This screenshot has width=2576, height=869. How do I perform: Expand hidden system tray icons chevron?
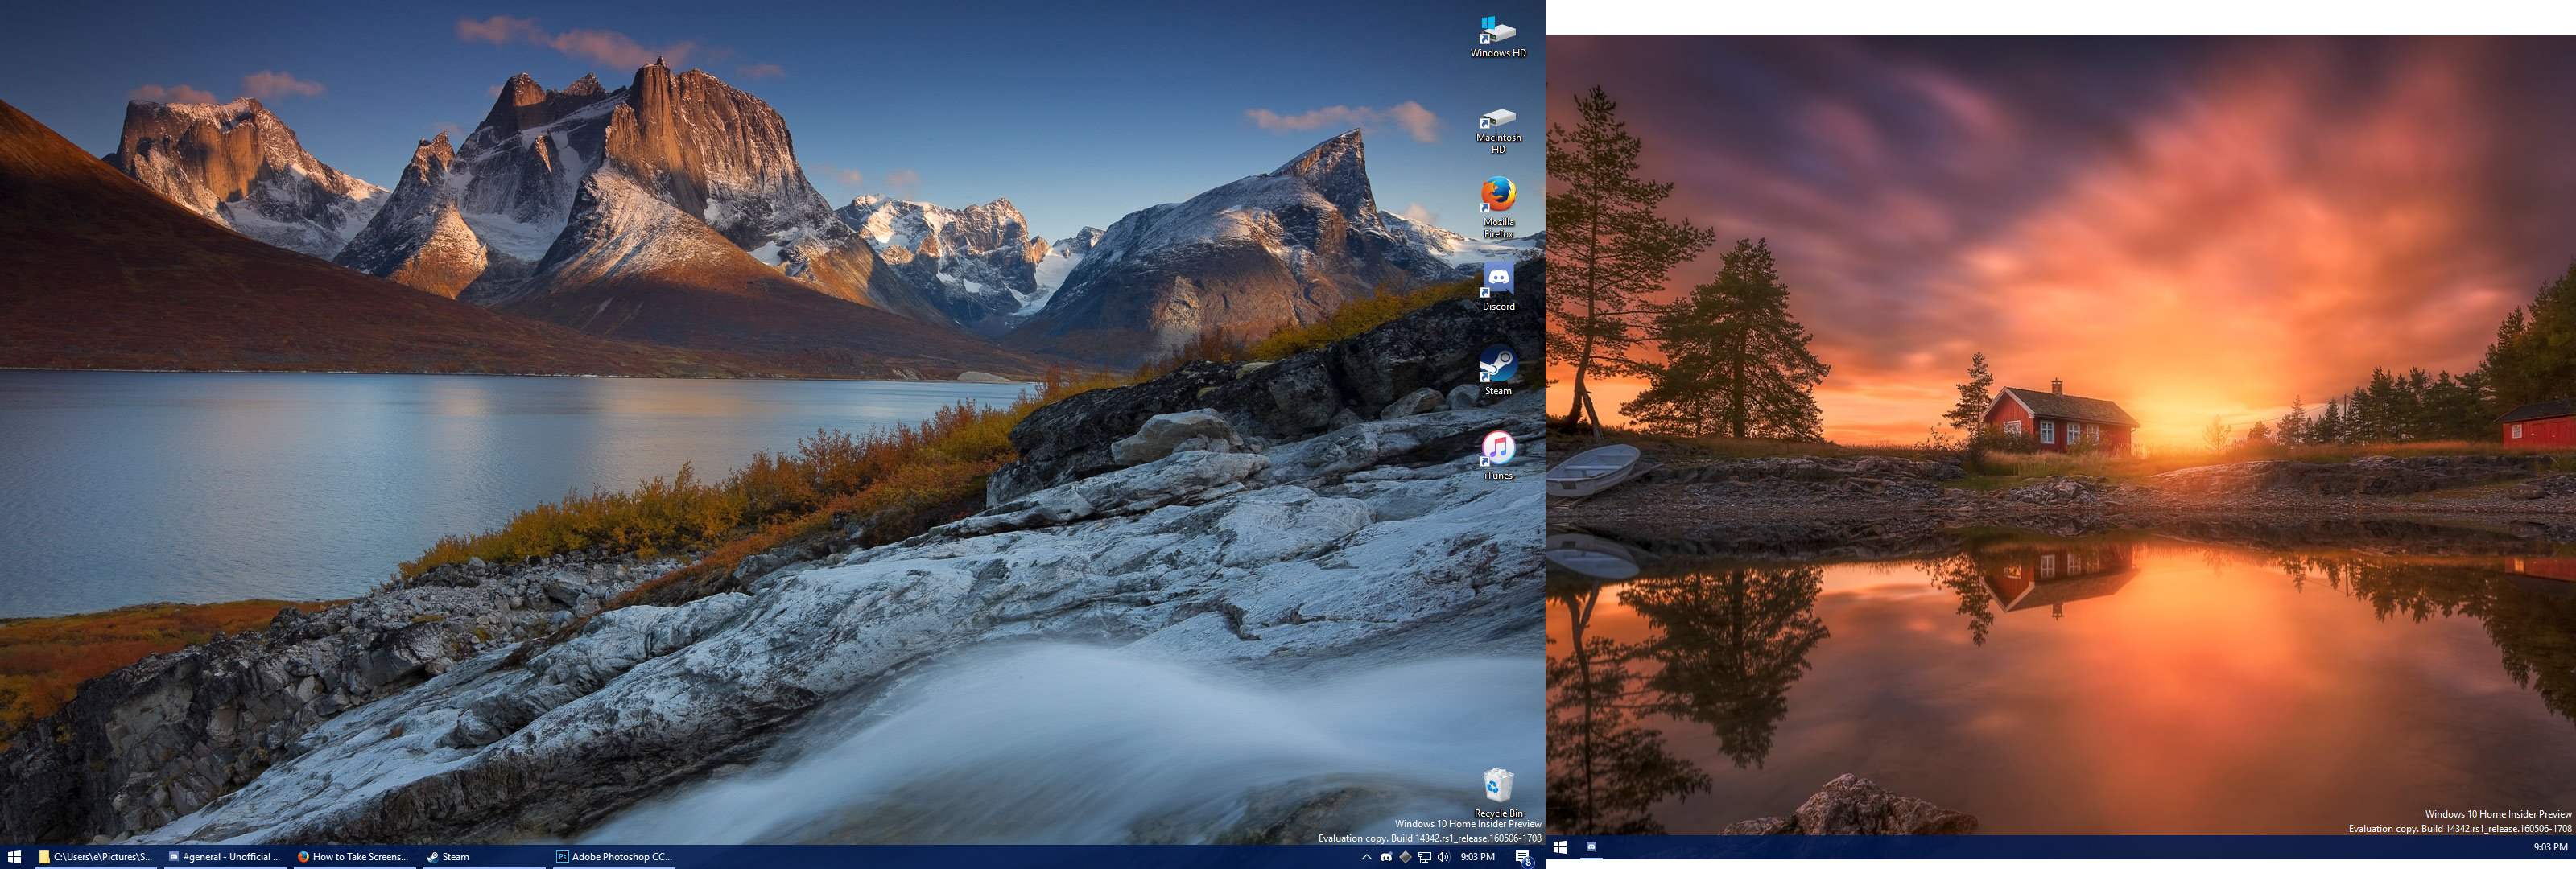(1366, 857)
